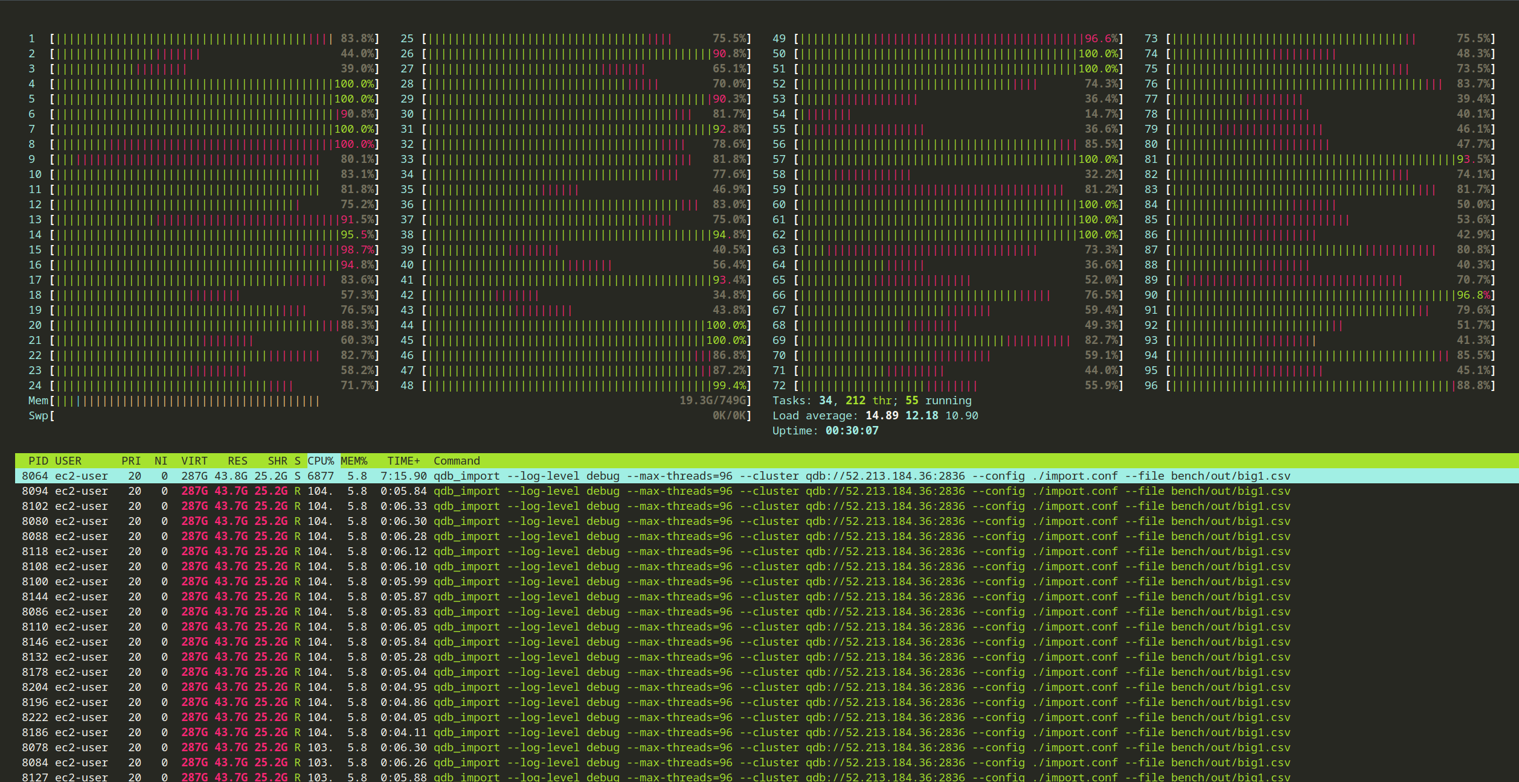Screen dimensions: 1519x782
Task: Click the Mem usage meter bar
Action: click(x=390, y=401)
